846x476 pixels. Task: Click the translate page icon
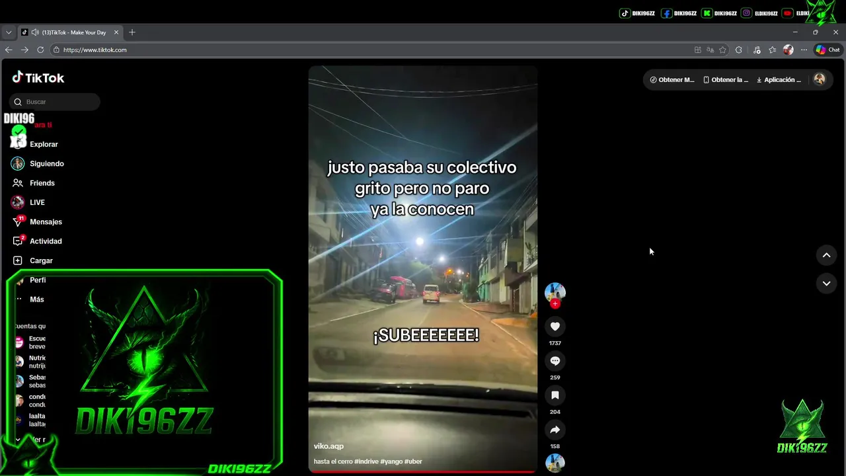(711, 50)
